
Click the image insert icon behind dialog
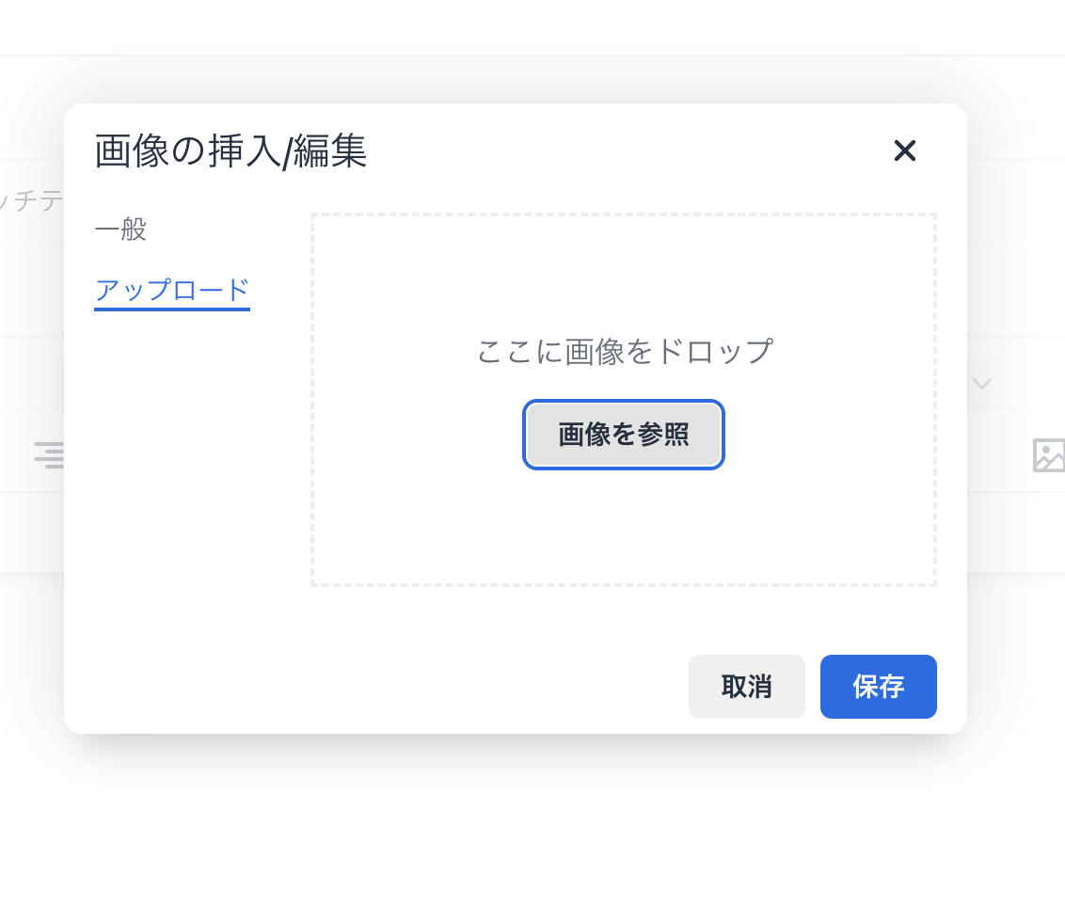click(1048, 455)
